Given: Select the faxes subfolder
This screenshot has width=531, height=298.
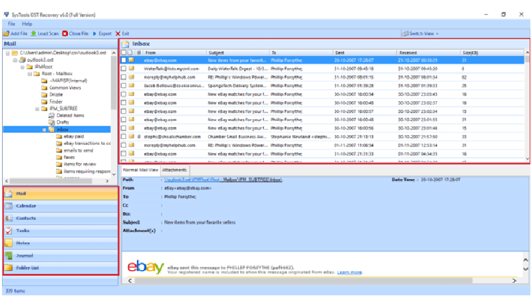Looking at the screenshot, I should [x=69, y=157].
